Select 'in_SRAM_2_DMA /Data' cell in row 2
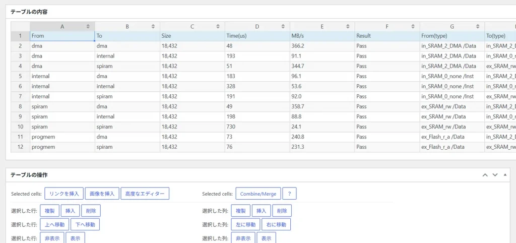The image size is (516, 243). [452, 46]
